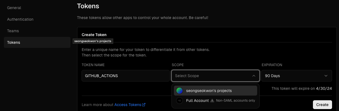The width and height of the screenshot is (339, 111).
Task: Click the Non-SAML accounts only note
Action: tap(236, 101)
